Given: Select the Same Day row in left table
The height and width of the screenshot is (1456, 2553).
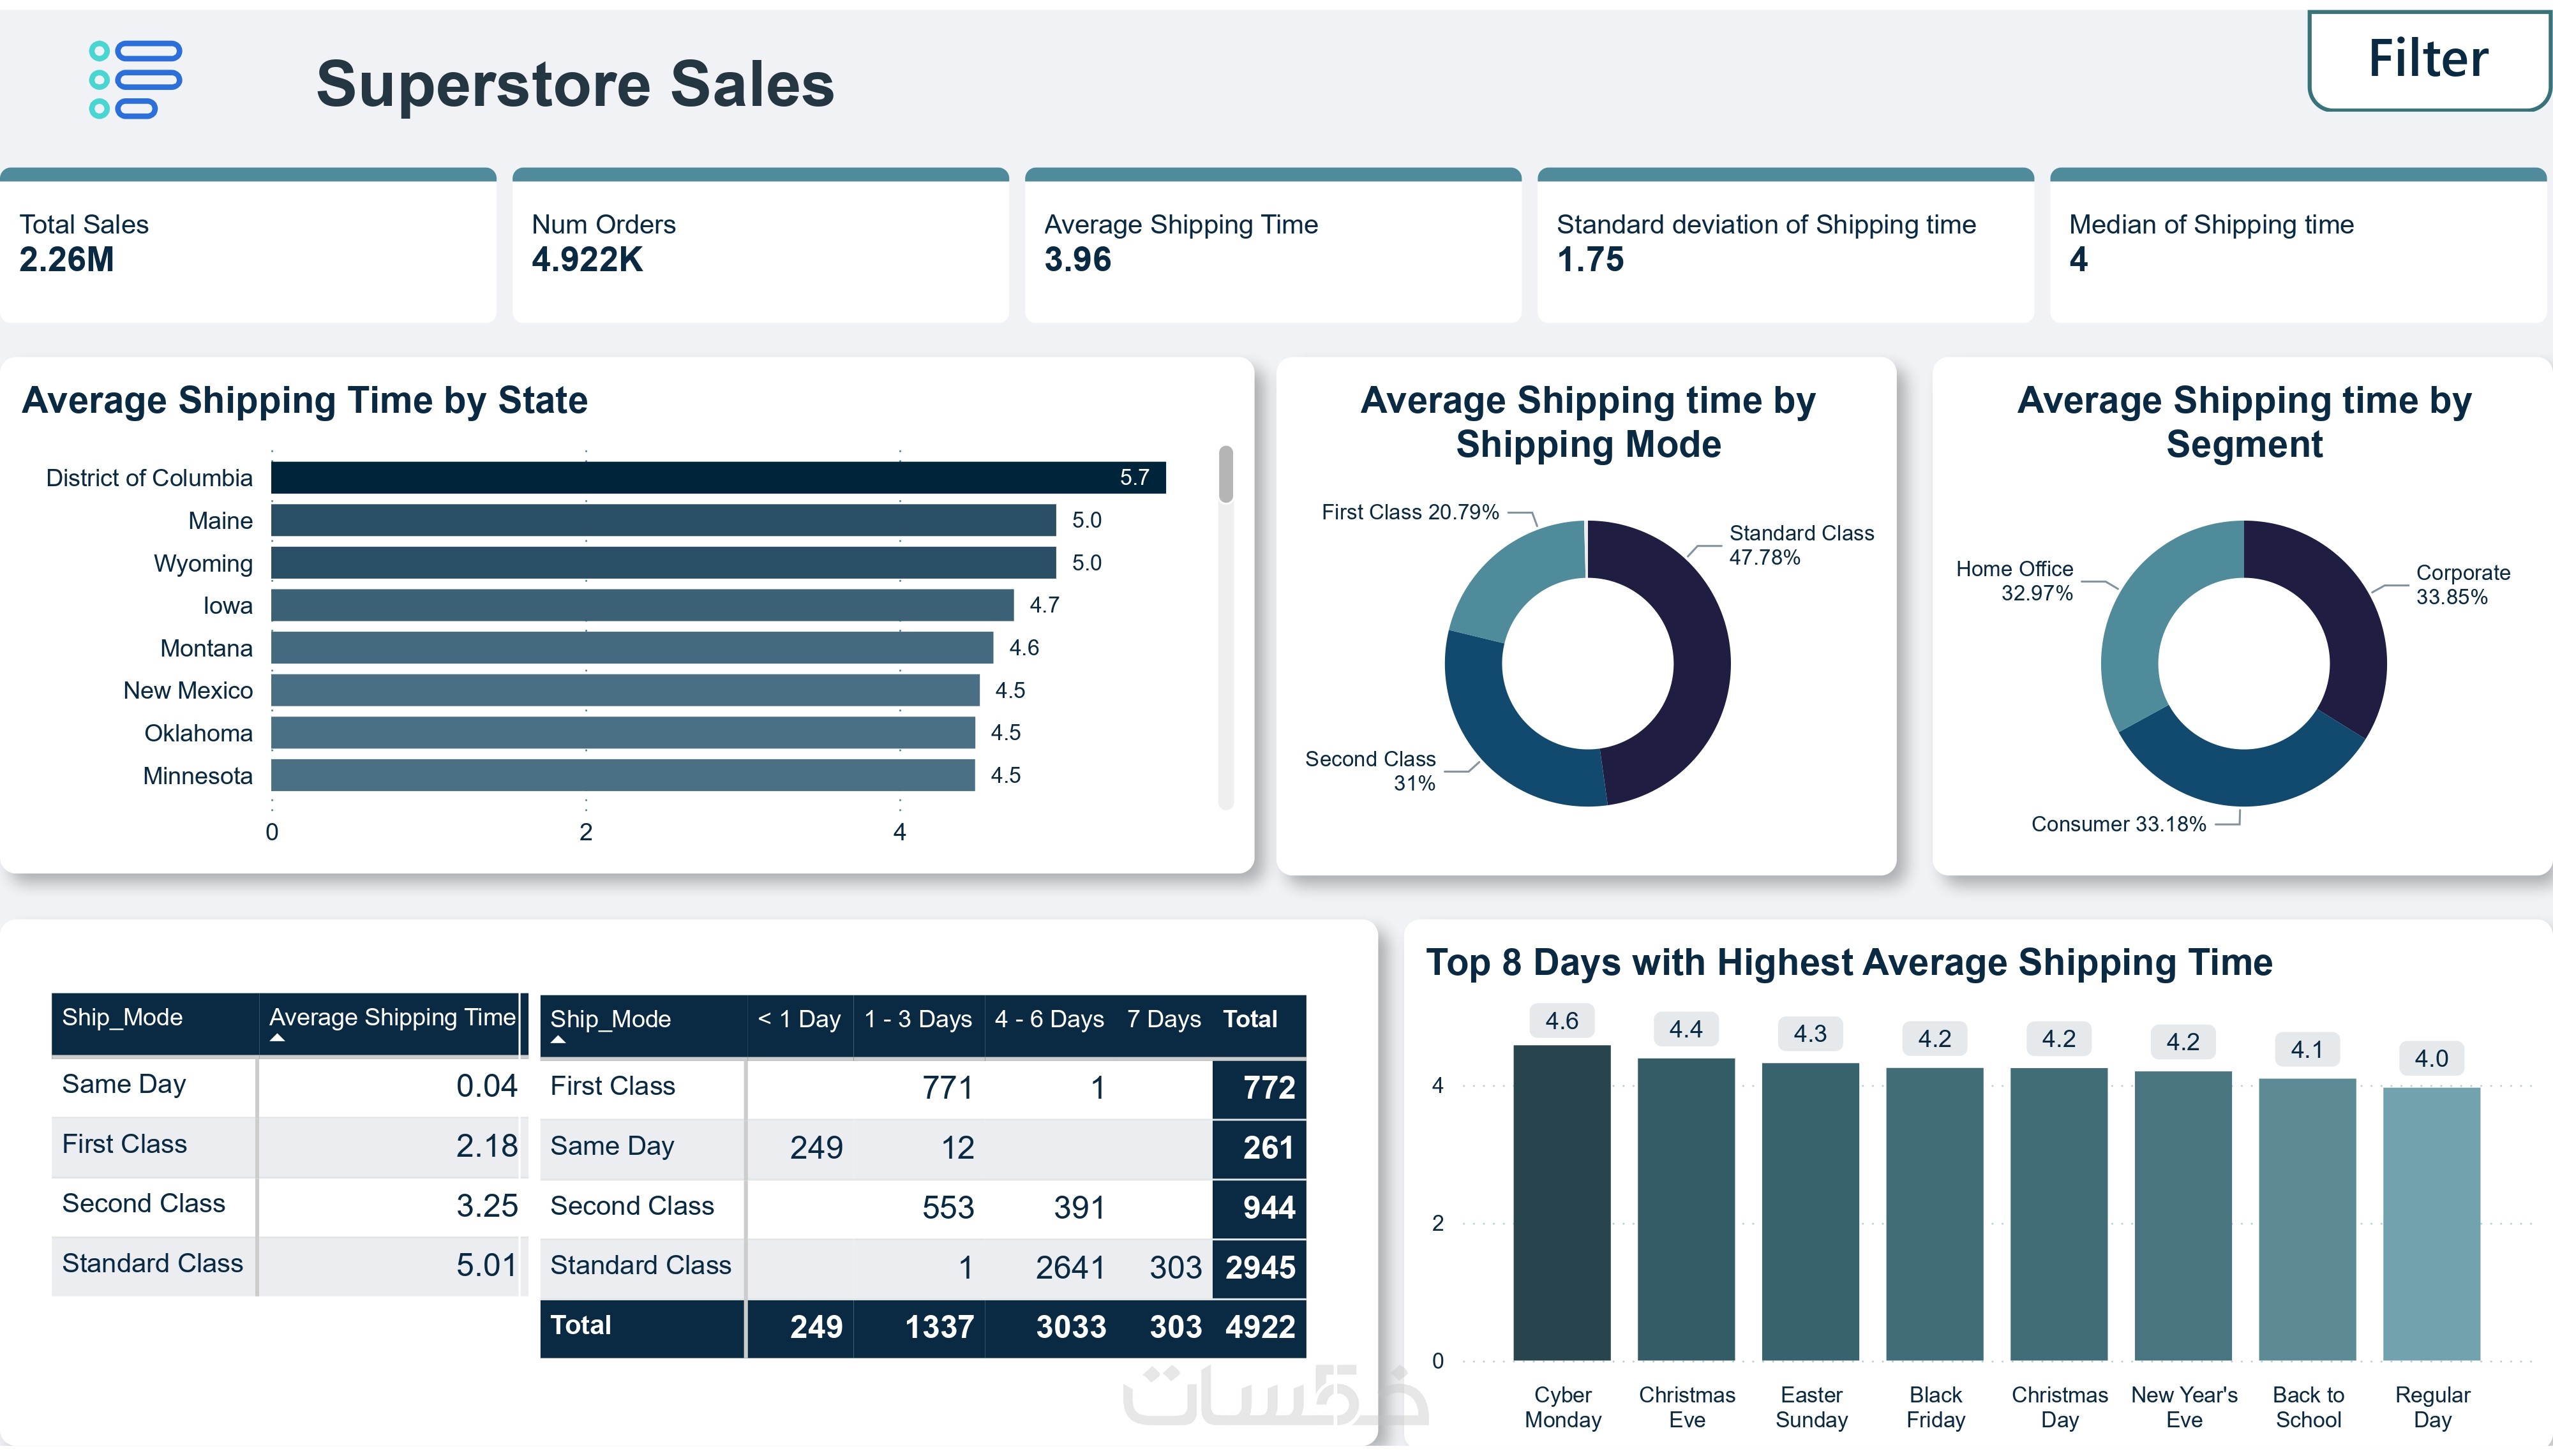Looking at the screenshot, I should pos(124,1085).
